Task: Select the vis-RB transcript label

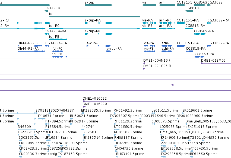Action: [147, 26]
